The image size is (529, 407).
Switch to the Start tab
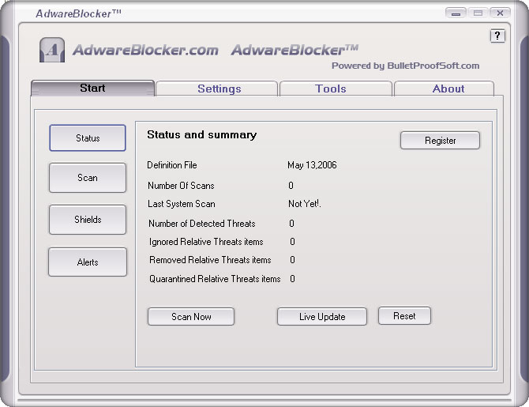92,89
